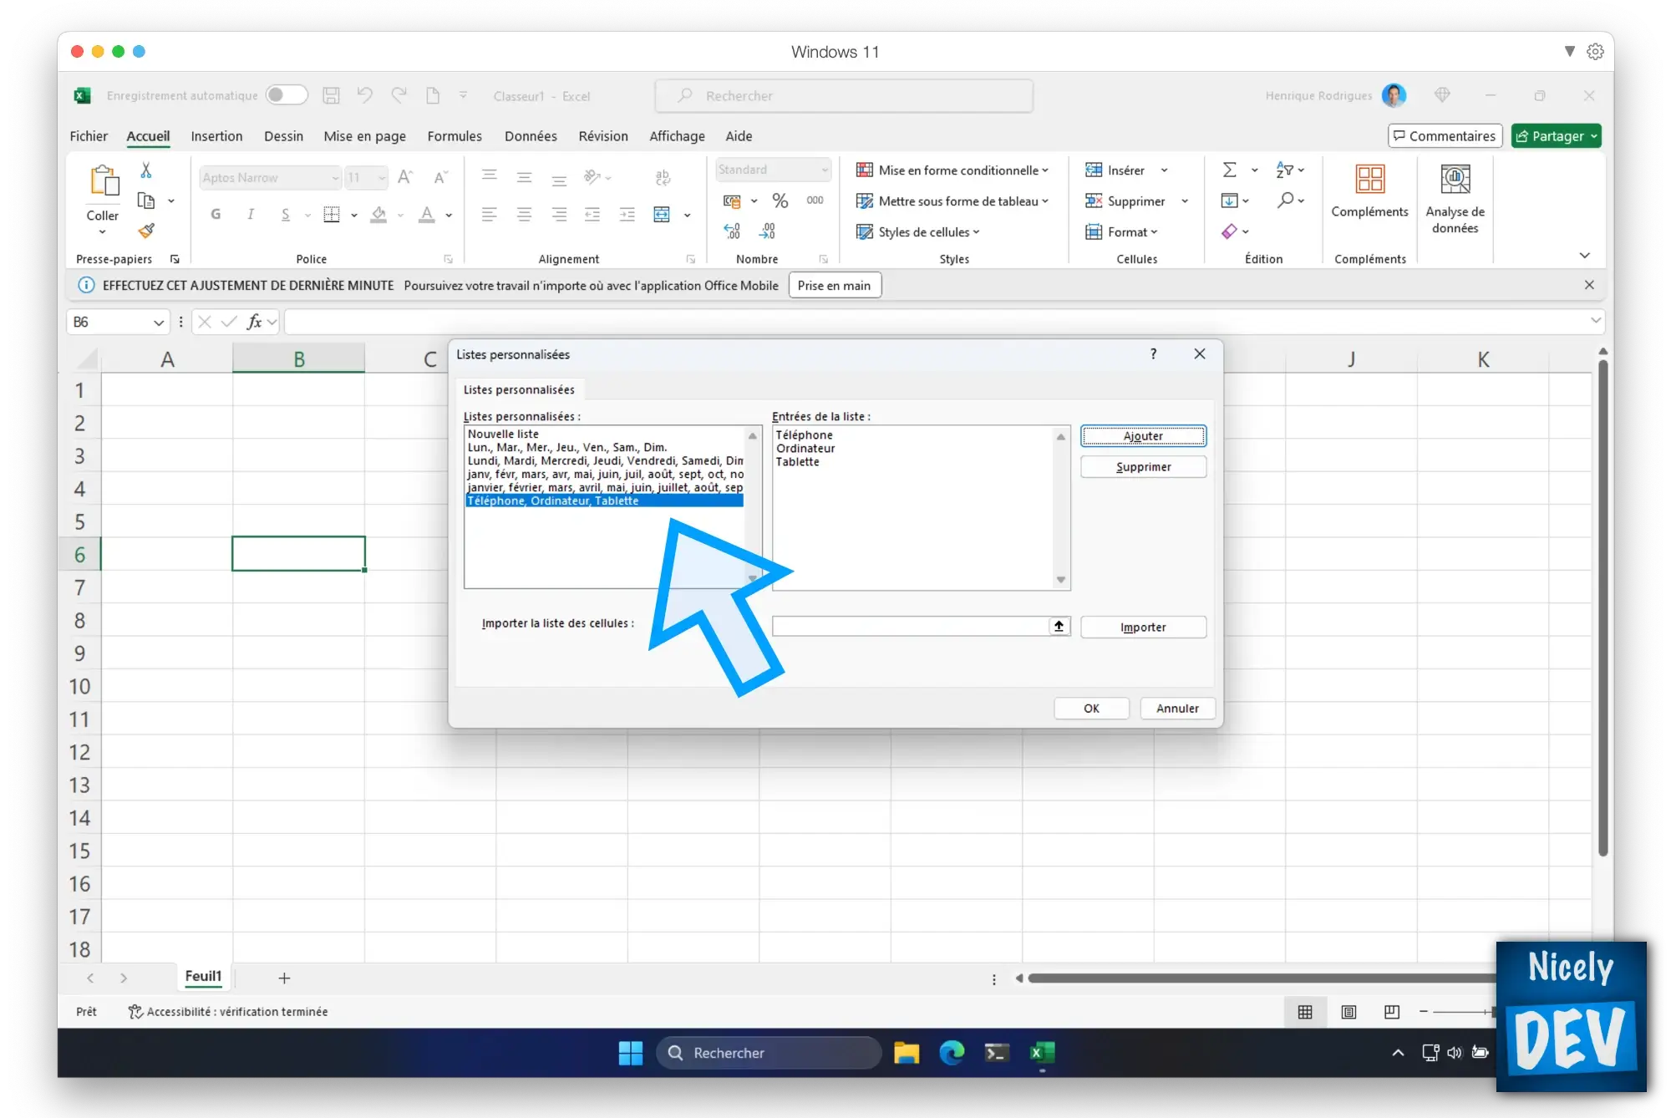
Task: Expand Styles de cellules menu
Action: (x=918, y=232)
